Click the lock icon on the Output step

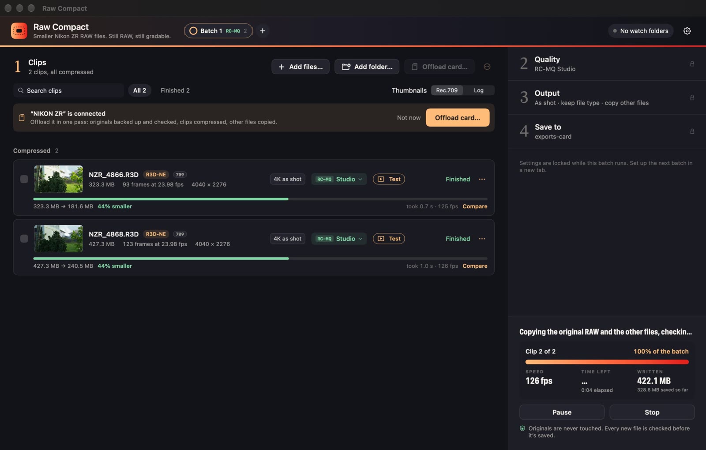coord(692,97)
